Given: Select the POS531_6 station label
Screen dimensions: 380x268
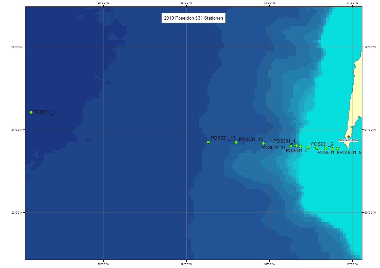Looking at the screenshot, I should coord(322,144).
